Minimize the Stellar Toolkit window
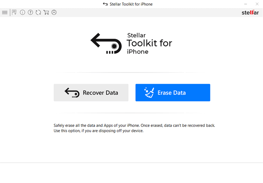This screenshot has width=263, height=183. [x=246, y=4]
